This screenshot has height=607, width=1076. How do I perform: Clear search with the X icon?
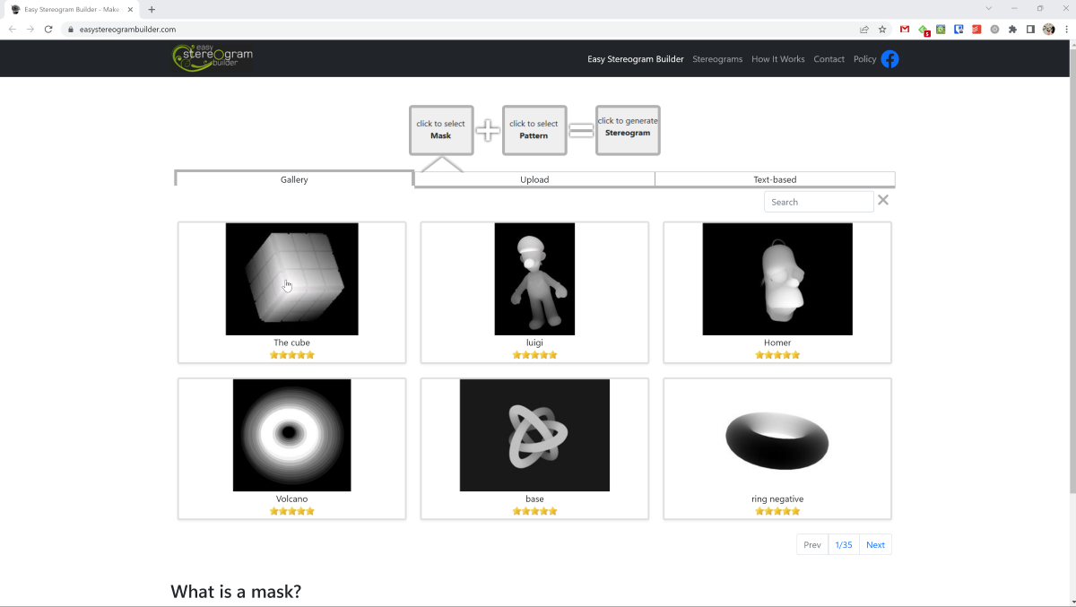coord(883,200)
